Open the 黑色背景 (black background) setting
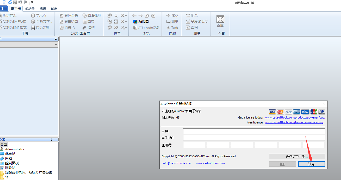 (69, 15)
